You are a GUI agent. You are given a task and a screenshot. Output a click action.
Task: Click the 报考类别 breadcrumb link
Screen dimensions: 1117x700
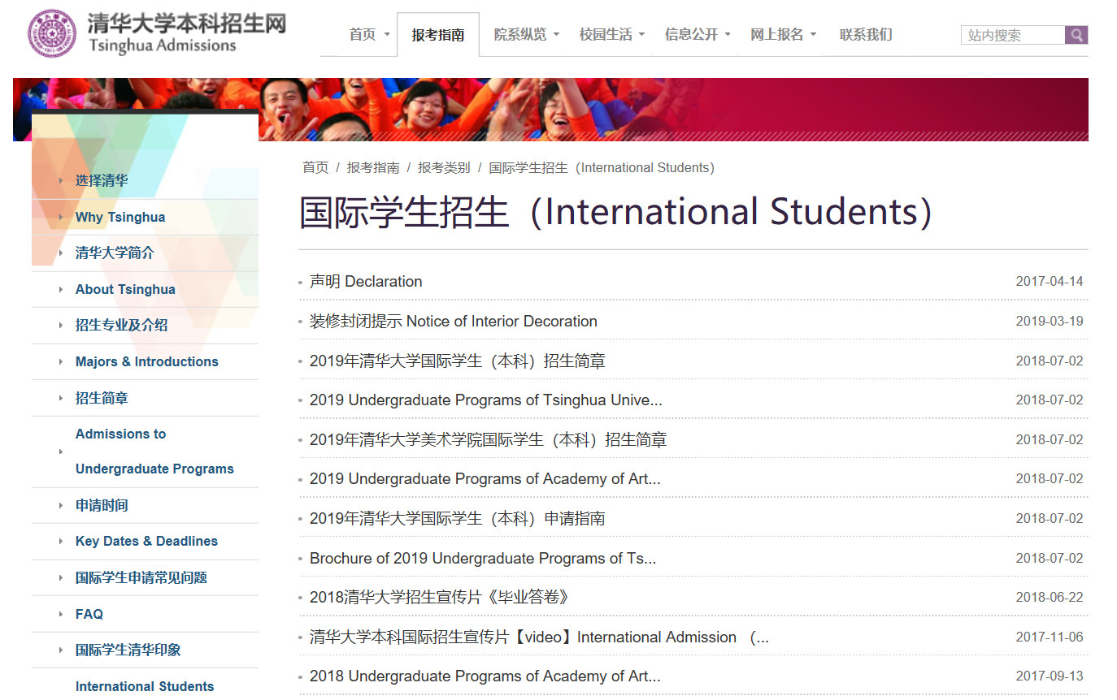pyautogui.click(x=444, y=167)
